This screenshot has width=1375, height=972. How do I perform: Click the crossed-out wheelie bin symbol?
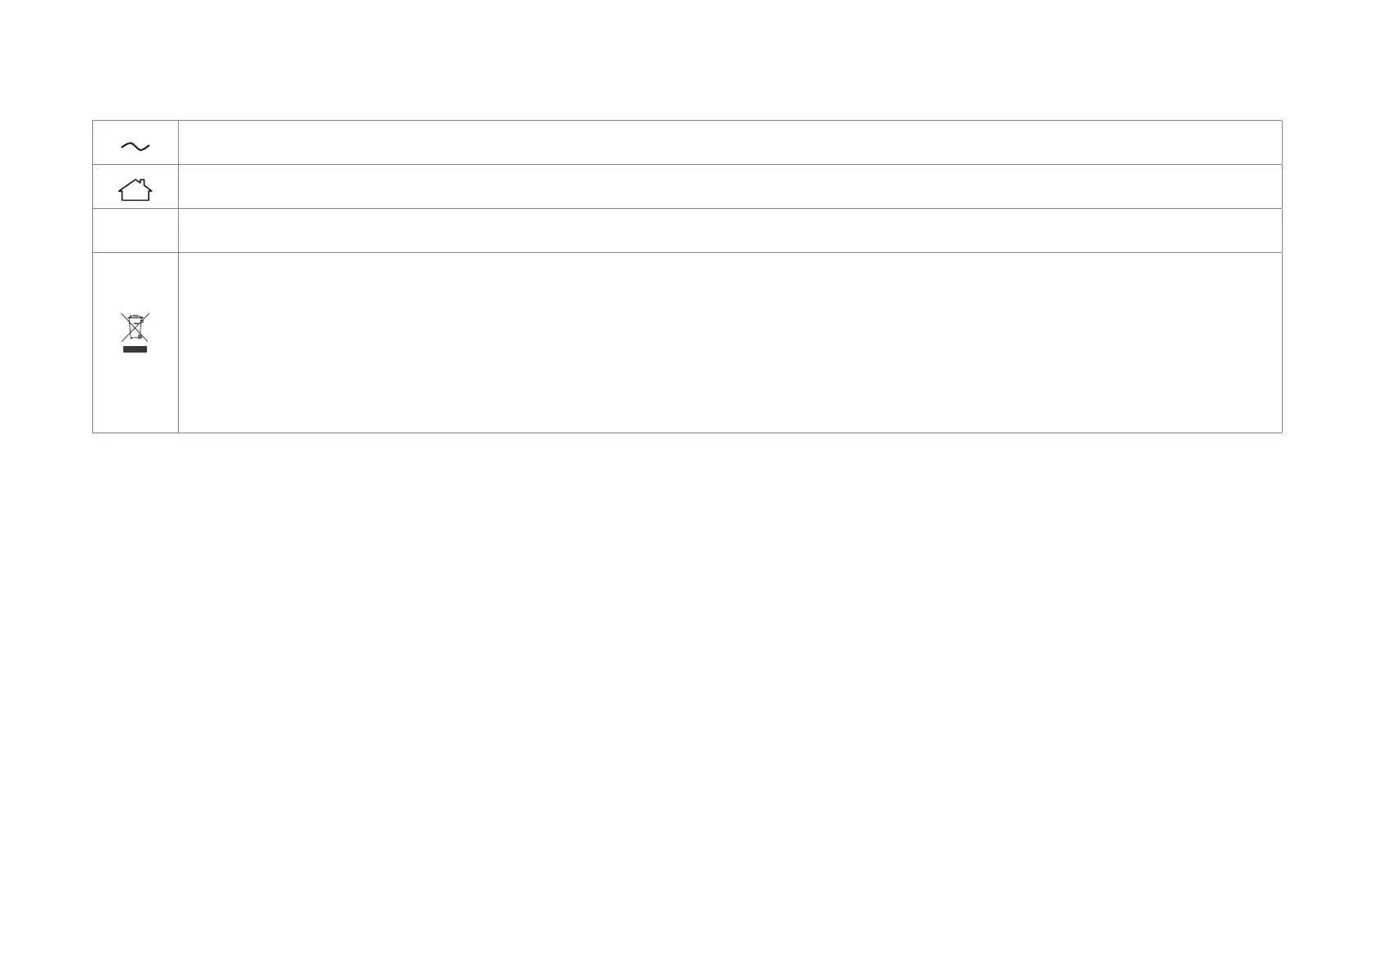[135, 326]
